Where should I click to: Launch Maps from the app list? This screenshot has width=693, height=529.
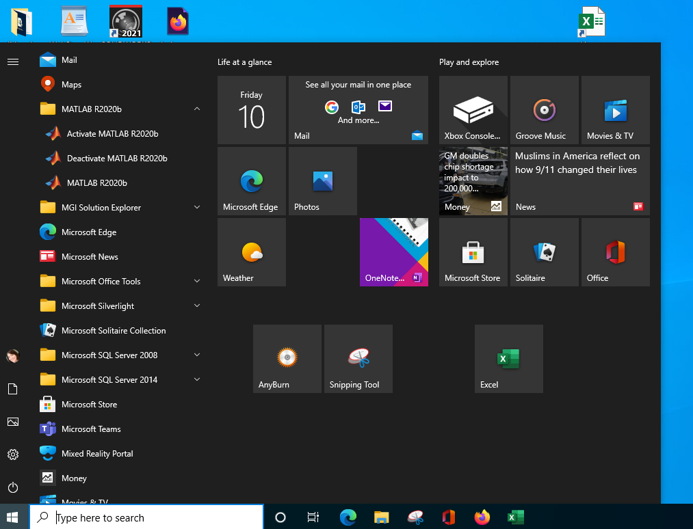(119, 84)
